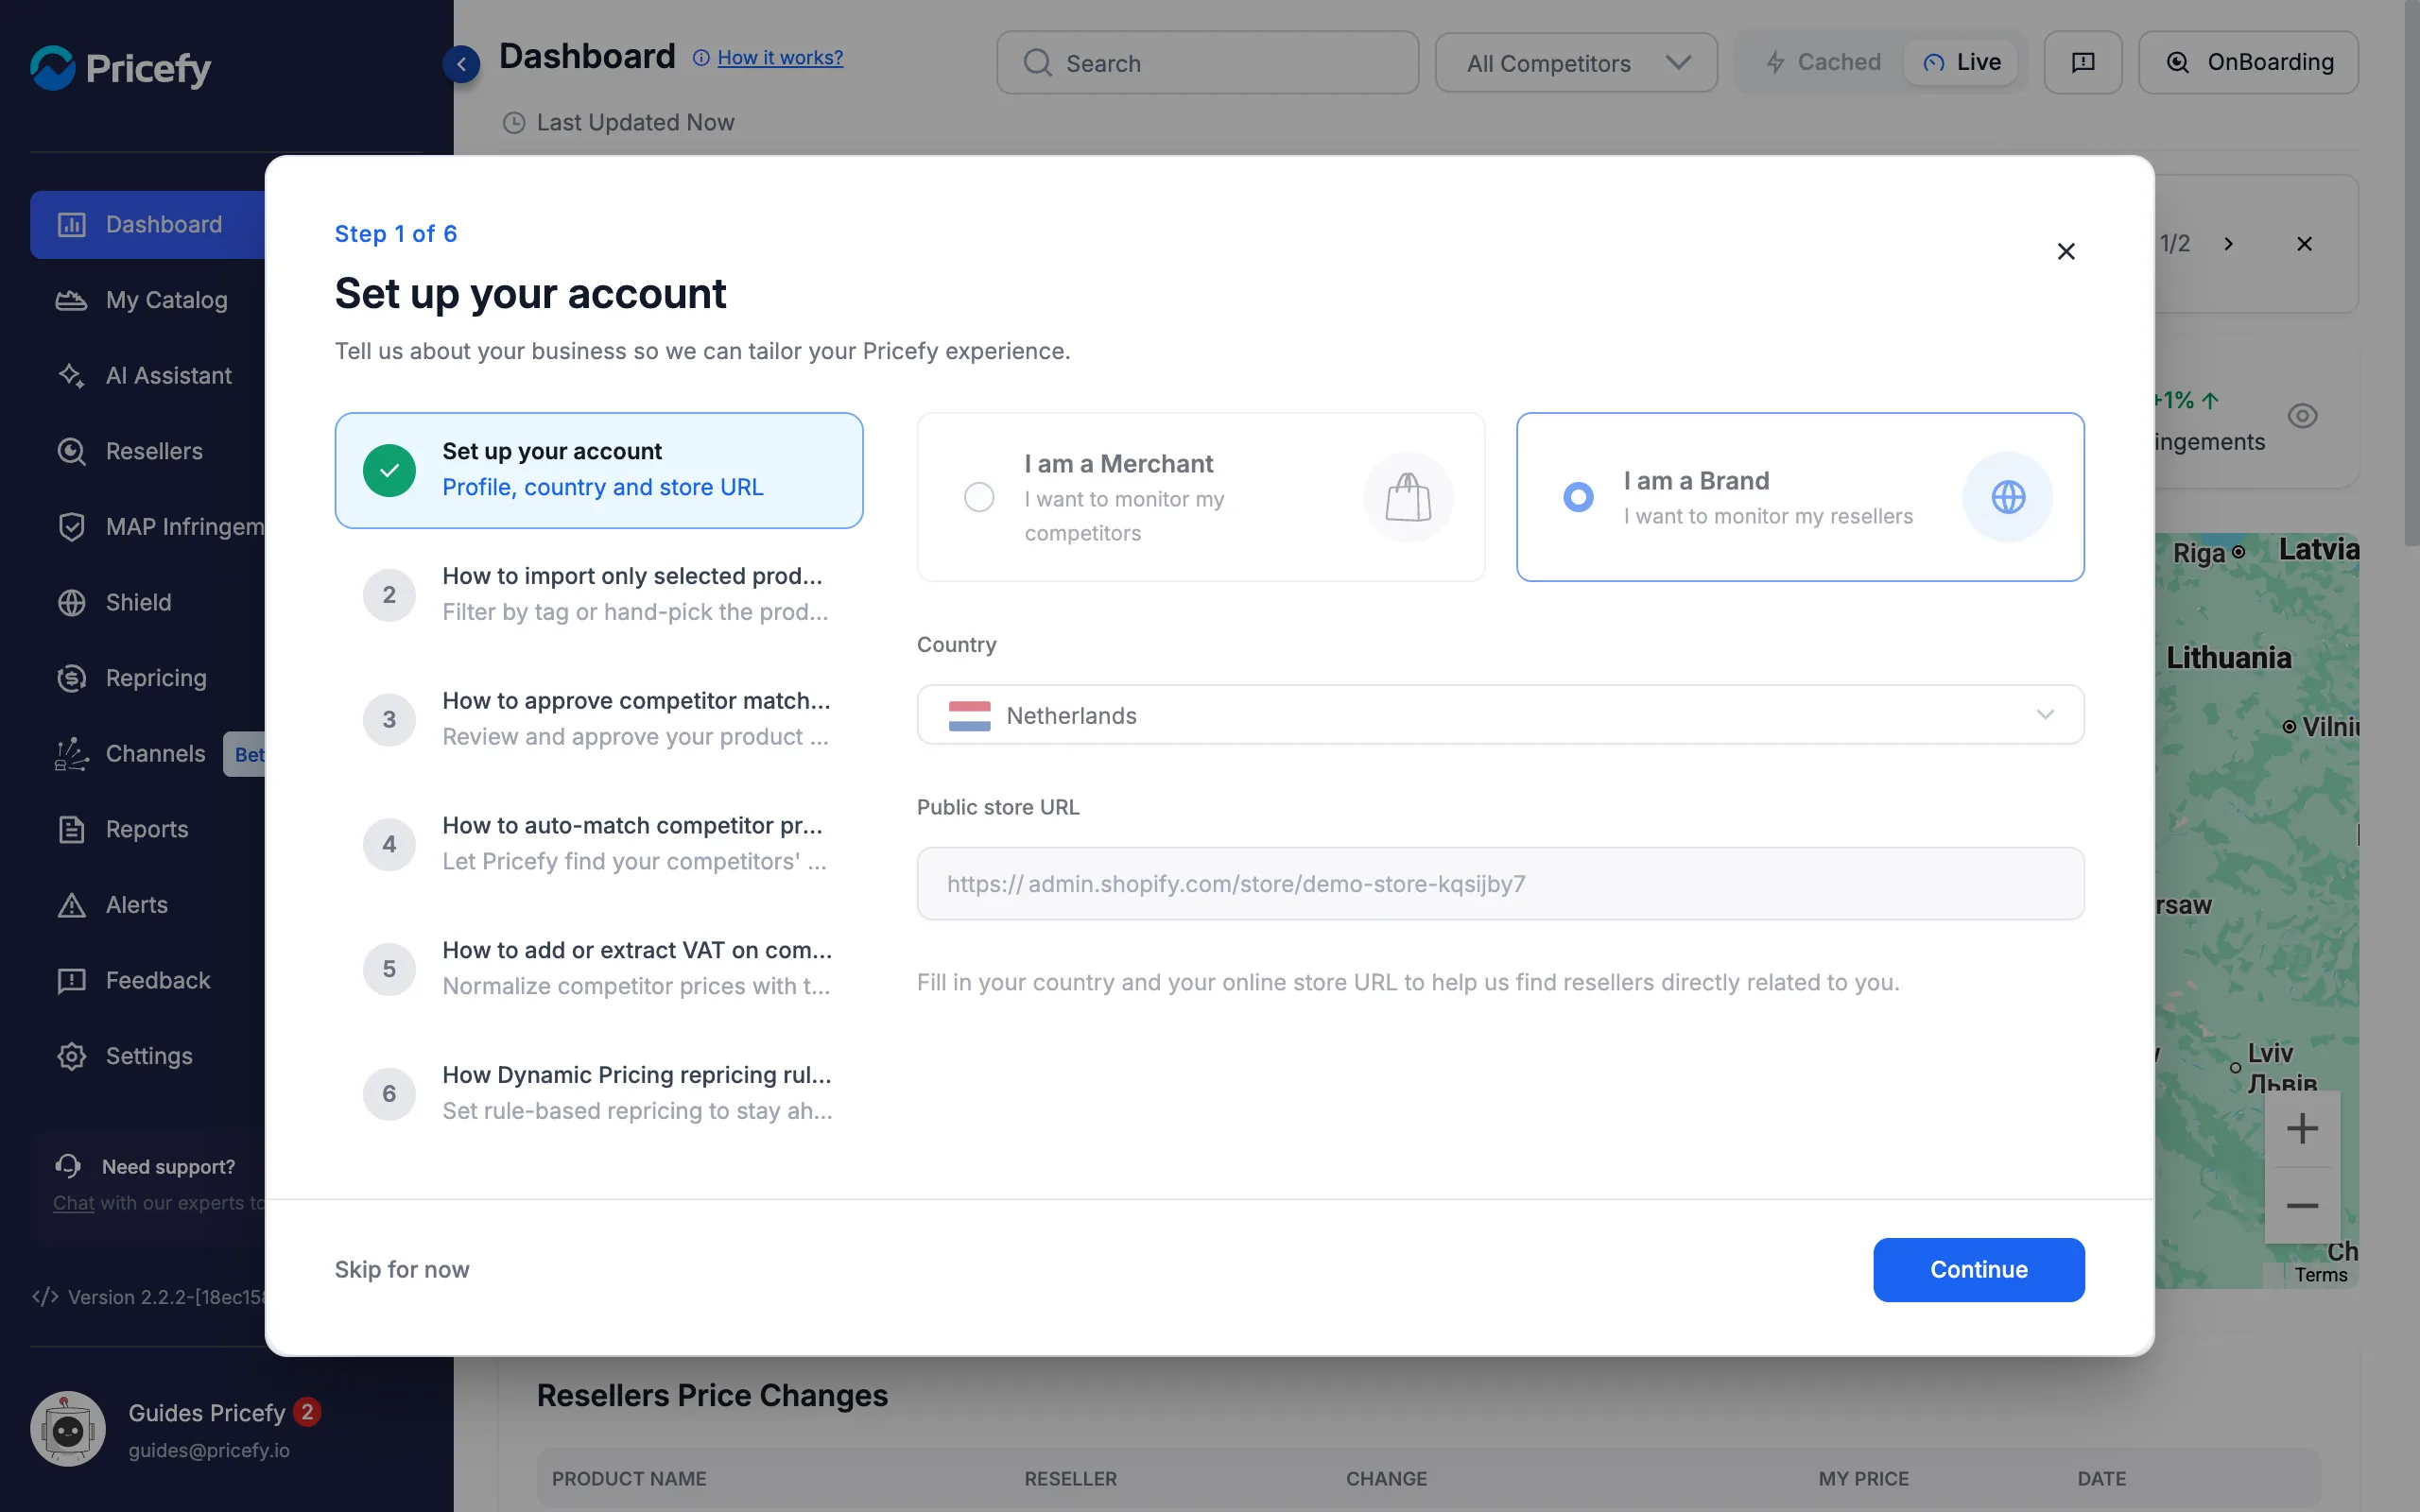The width and height of the screenshot is (2420, 1512).
Task: Open My Catalog in the sidebar
Action: point(148,300)
